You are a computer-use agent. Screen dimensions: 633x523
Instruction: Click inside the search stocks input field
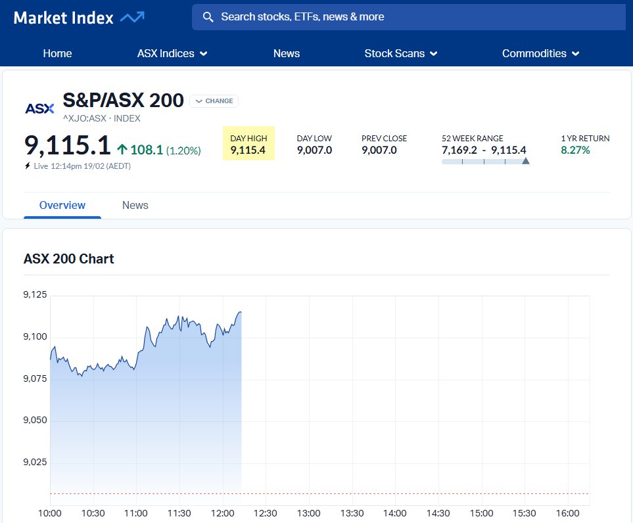pos(394,17)
